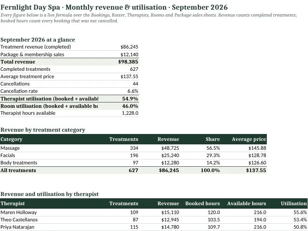Screen dimensions: 308x231
Task: Click 'Treatments' header in the category table
Action: pos(124,139)
